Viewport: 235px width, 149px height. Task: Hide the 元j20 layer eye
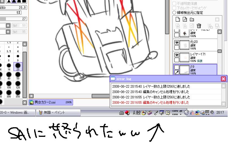pyautogui.click(x=177, y=43)
